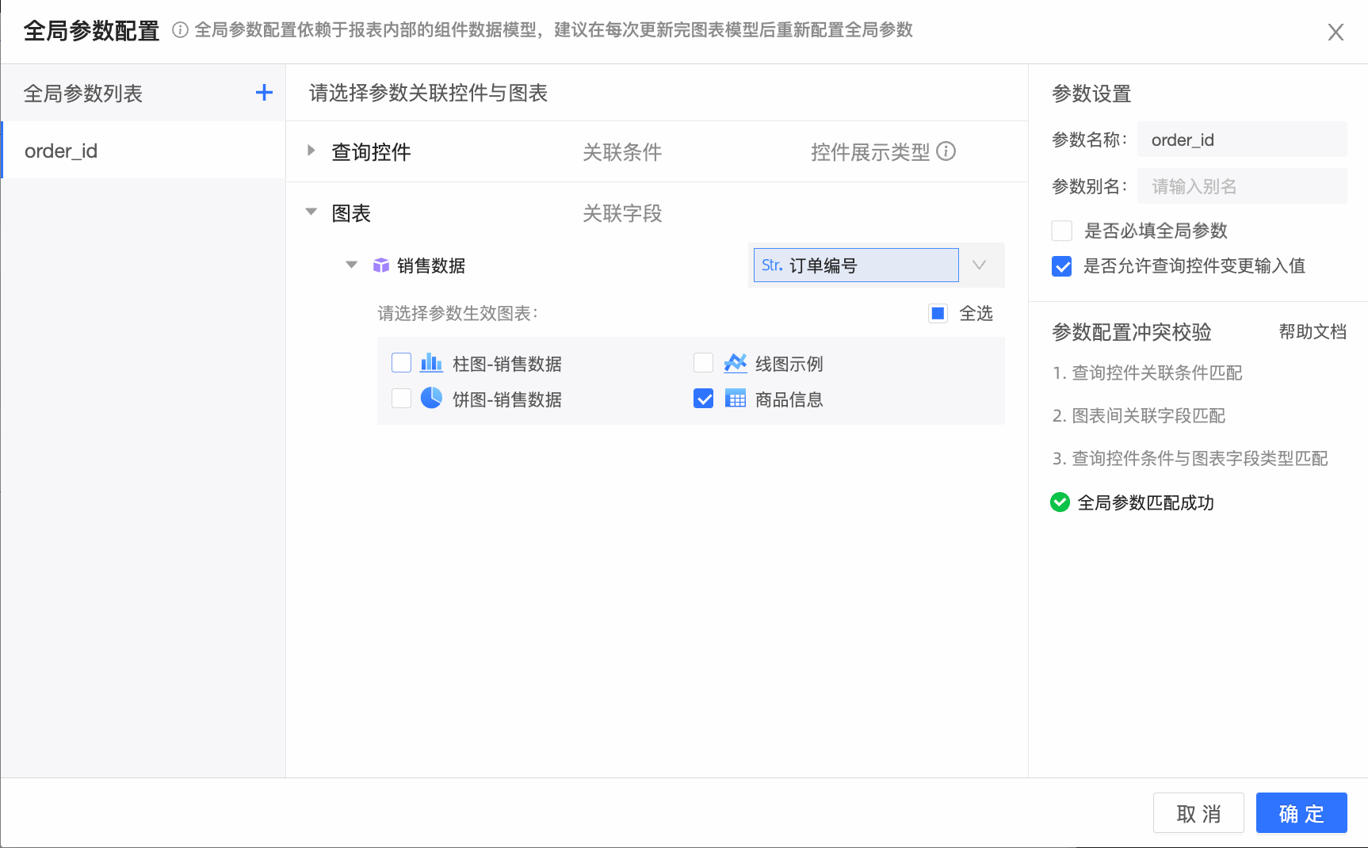Viewport: 1368px width, 848px height.
Task: Click the 取消 cancel button
Action: coord(1198,813)
